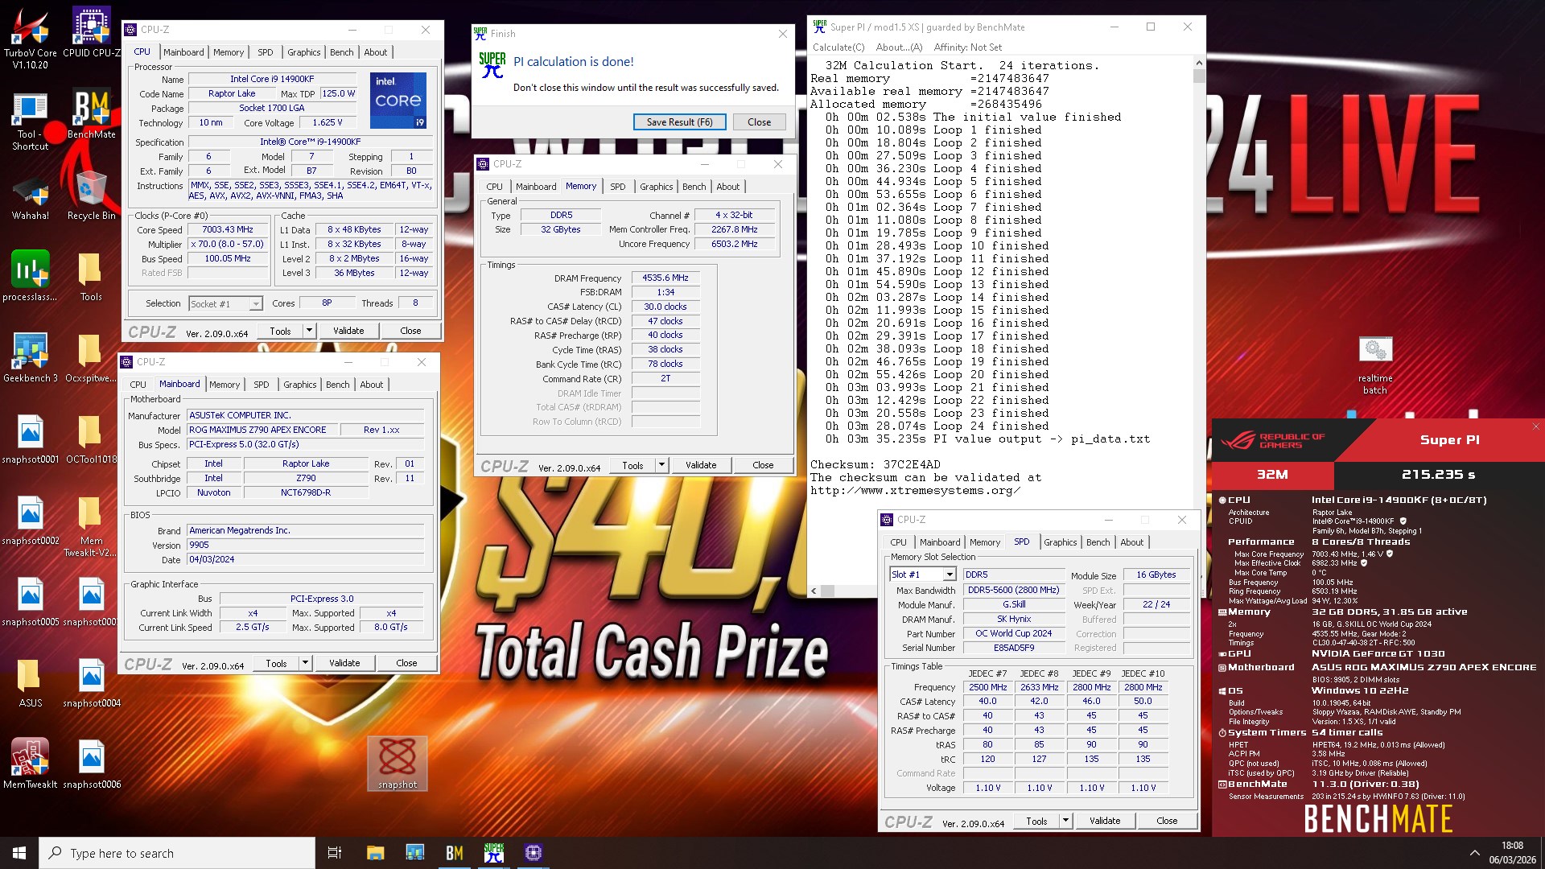Click the taskbar search box
This screenshot has width=1545, height=869.
(177, 853)
